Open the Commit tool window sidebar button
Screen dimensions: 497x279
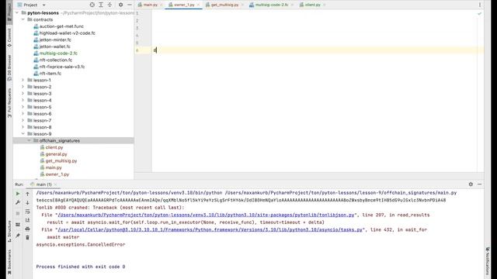pyautogui.click(x=9, y=38)
